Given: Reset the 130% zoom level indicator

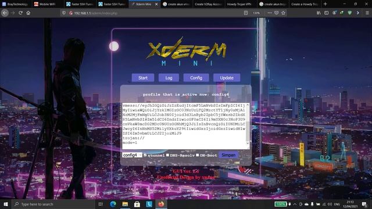Looking at the screenshot, I should pyautogui.click(x=256, y=13).
